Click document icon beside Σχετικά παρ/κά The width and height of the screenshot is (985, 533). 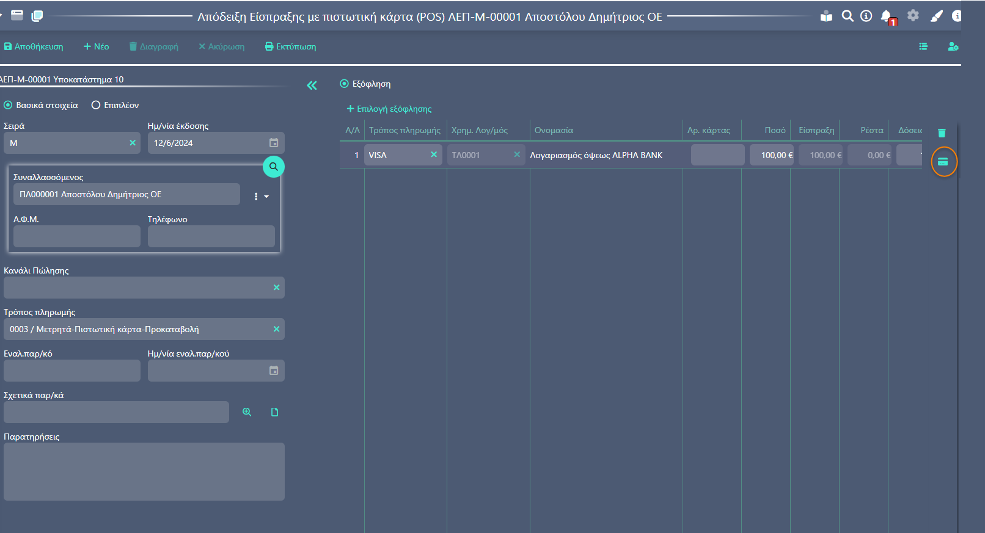pyautogui.click(x=275, y=412)
